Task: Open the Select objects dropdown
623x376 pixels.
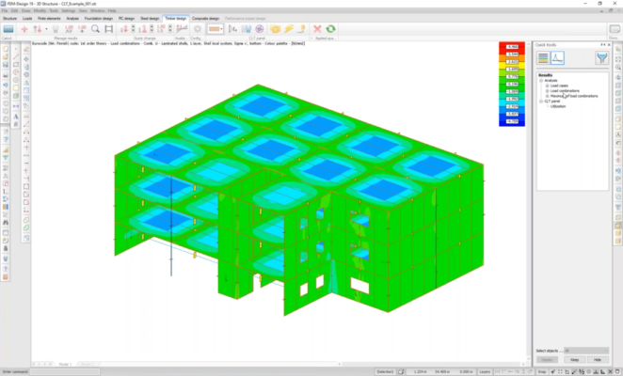Action: coord(586,351)
